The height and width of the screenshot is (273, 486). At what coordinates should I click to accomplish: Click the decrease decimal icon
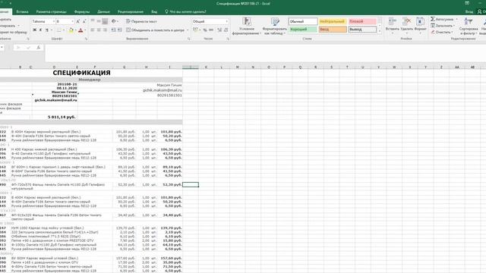click(226, 30)
